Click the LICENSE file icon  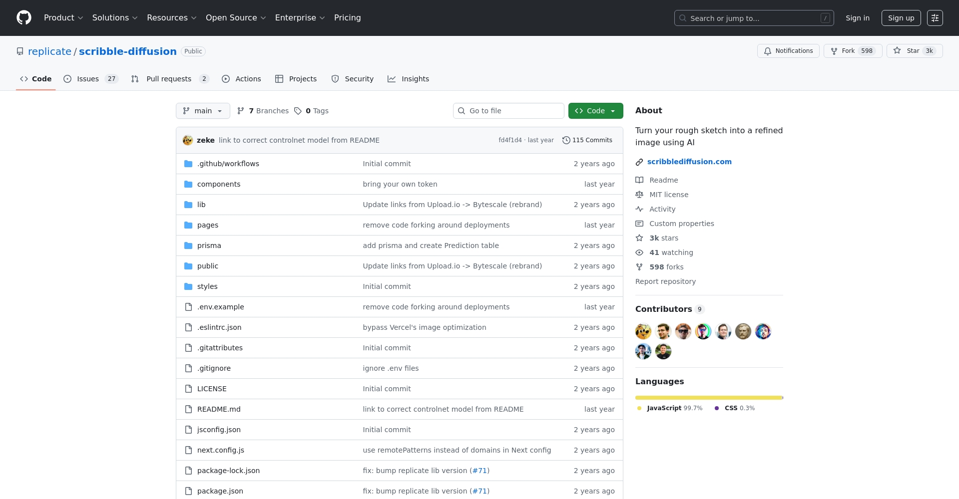click(188, 389)
